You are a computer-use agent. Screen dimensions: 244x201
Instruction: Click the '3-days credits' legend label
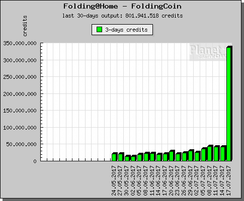pyautogui.click(x=126, y=30)
